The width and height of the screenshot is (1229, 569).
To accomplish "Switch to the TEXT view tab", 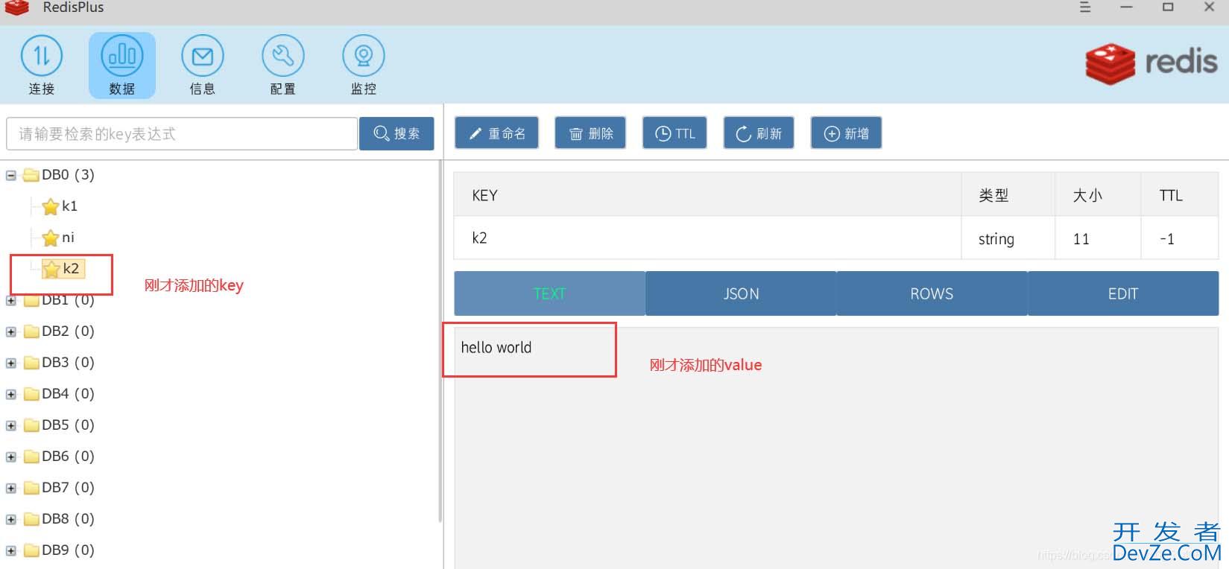I will pyautogui.click(x=549, y=293).
